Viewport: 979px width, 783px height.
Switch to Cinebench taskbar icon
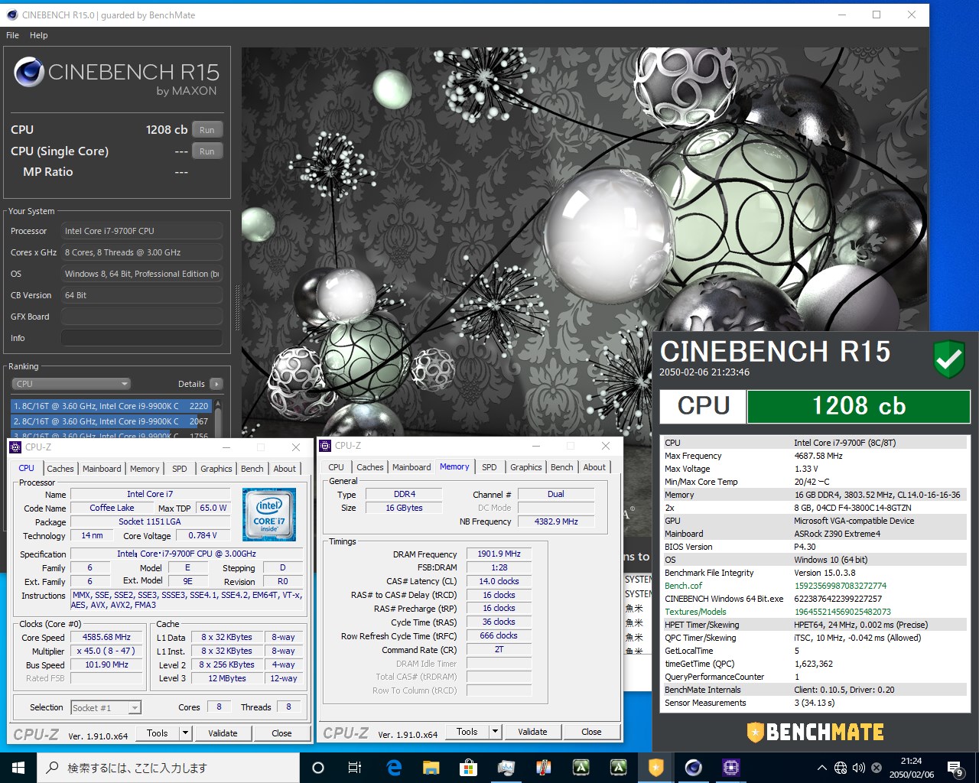point(694,768)
